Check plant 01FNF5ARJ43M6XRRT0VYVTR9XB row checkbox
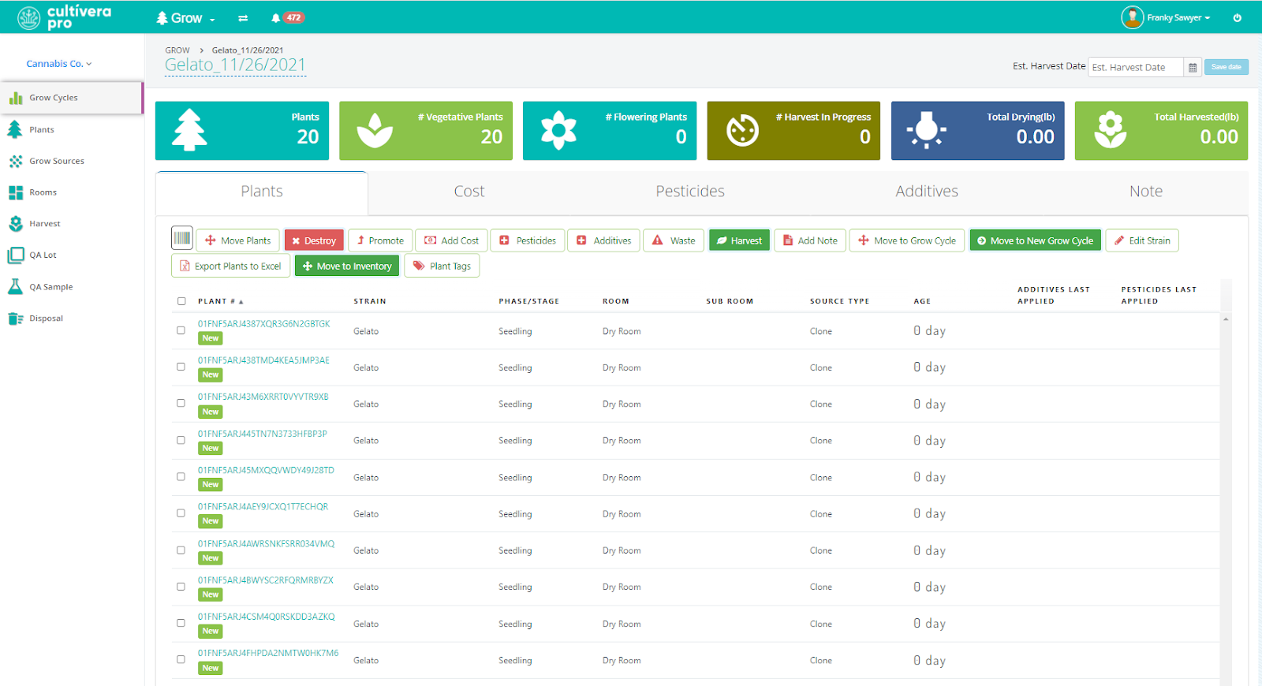Screen dimensions: 1262x686 click(181, 403)
